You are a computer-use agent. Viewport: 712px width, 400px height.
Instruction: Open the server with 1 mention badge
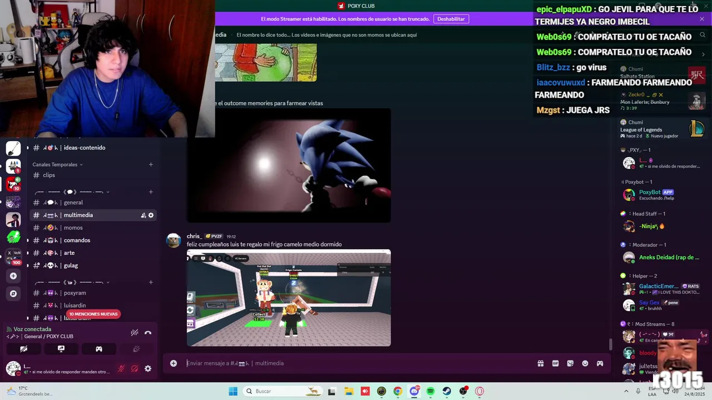[x=13, y=166]
